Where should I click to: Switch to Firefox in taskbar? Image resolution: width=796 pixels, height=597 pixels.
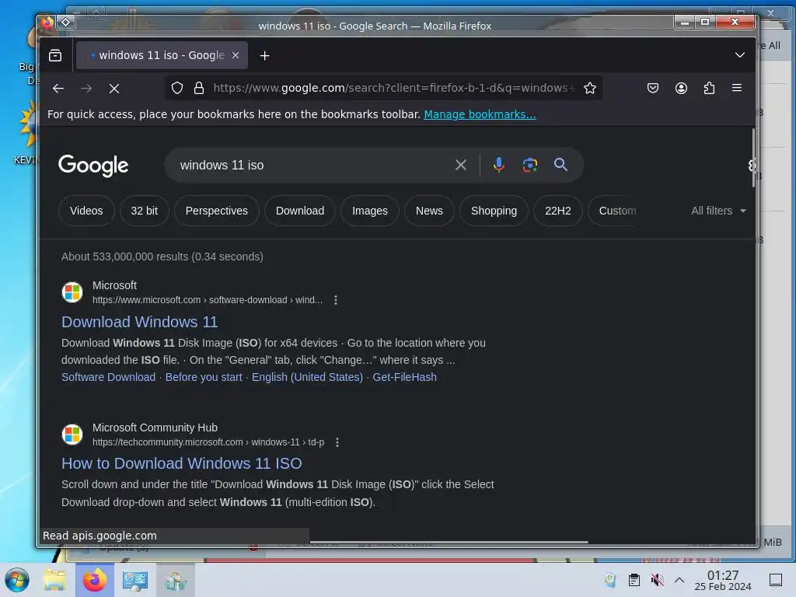pos(95,580)
